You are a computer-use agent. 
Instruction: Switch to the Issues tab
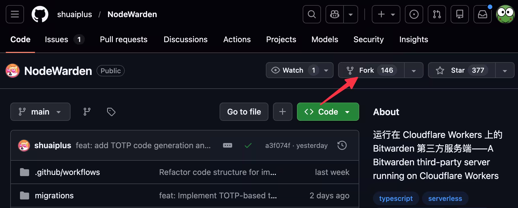coord(57,39)
